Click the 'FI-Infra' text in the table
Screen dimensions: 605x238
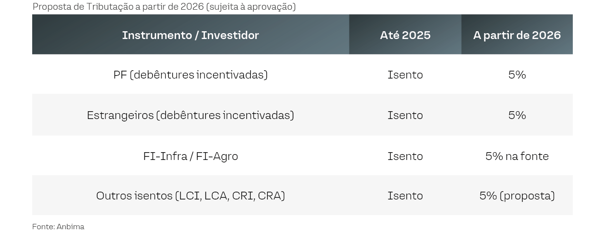[x=165, y=156]
